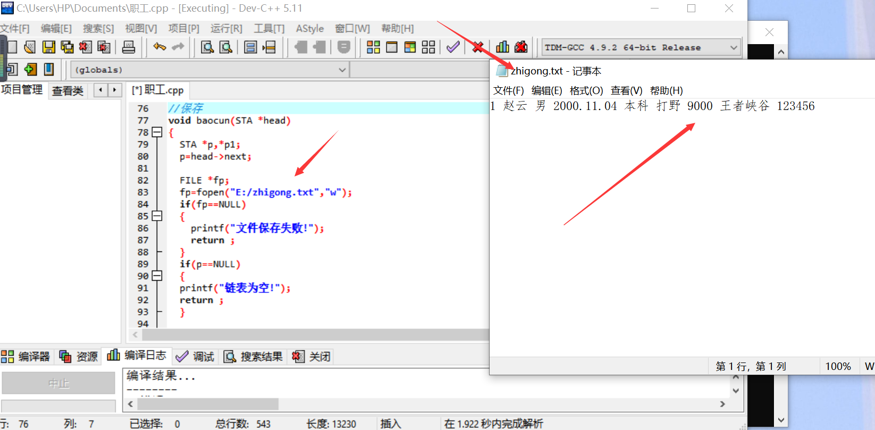Screen dimensions: 875x430
Task: Click the Close All files toolbar icon
Action: pos(104,47)
